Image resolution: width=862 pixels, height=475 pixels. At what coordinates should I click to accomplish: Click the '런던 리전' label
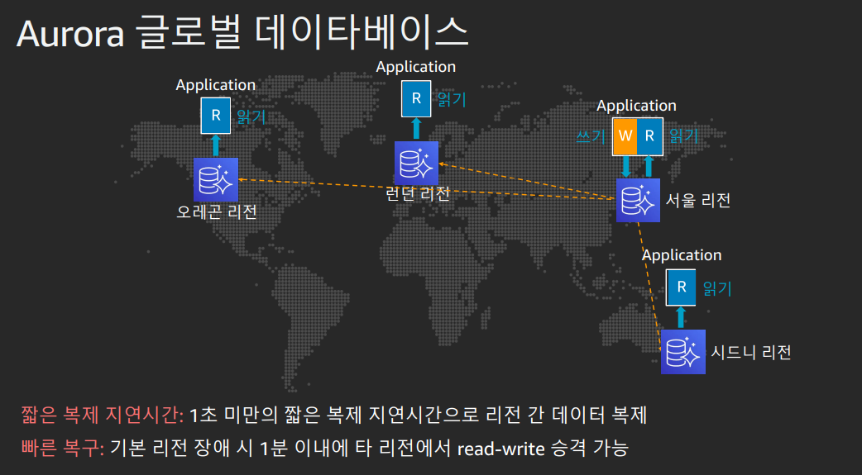coord(418,194)
